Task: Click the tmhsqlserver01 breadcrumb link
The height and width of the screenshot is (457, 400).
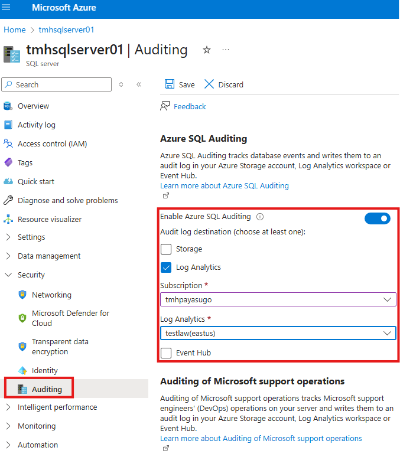Action: click(x=67, y=30)
